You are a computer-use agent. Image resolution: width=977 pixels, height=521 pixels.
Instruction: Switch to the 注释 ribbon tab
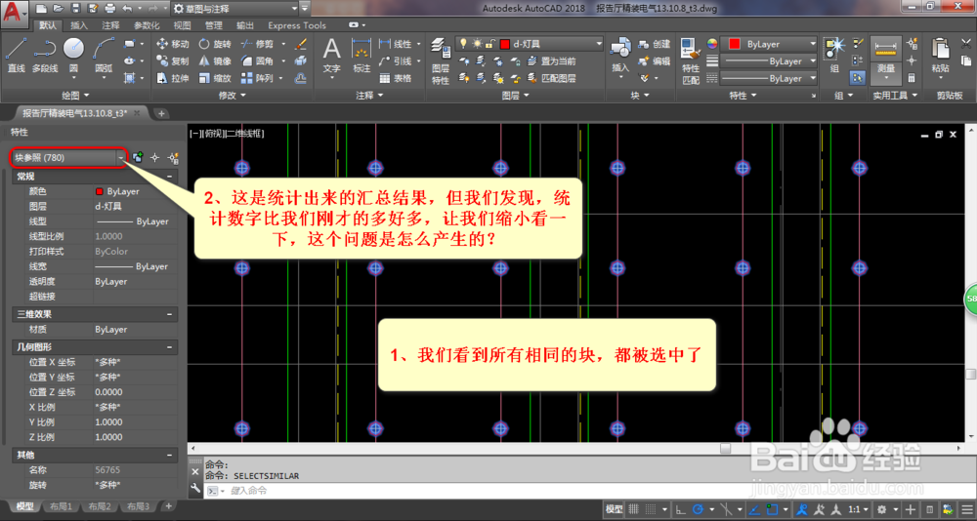[111, 25]
